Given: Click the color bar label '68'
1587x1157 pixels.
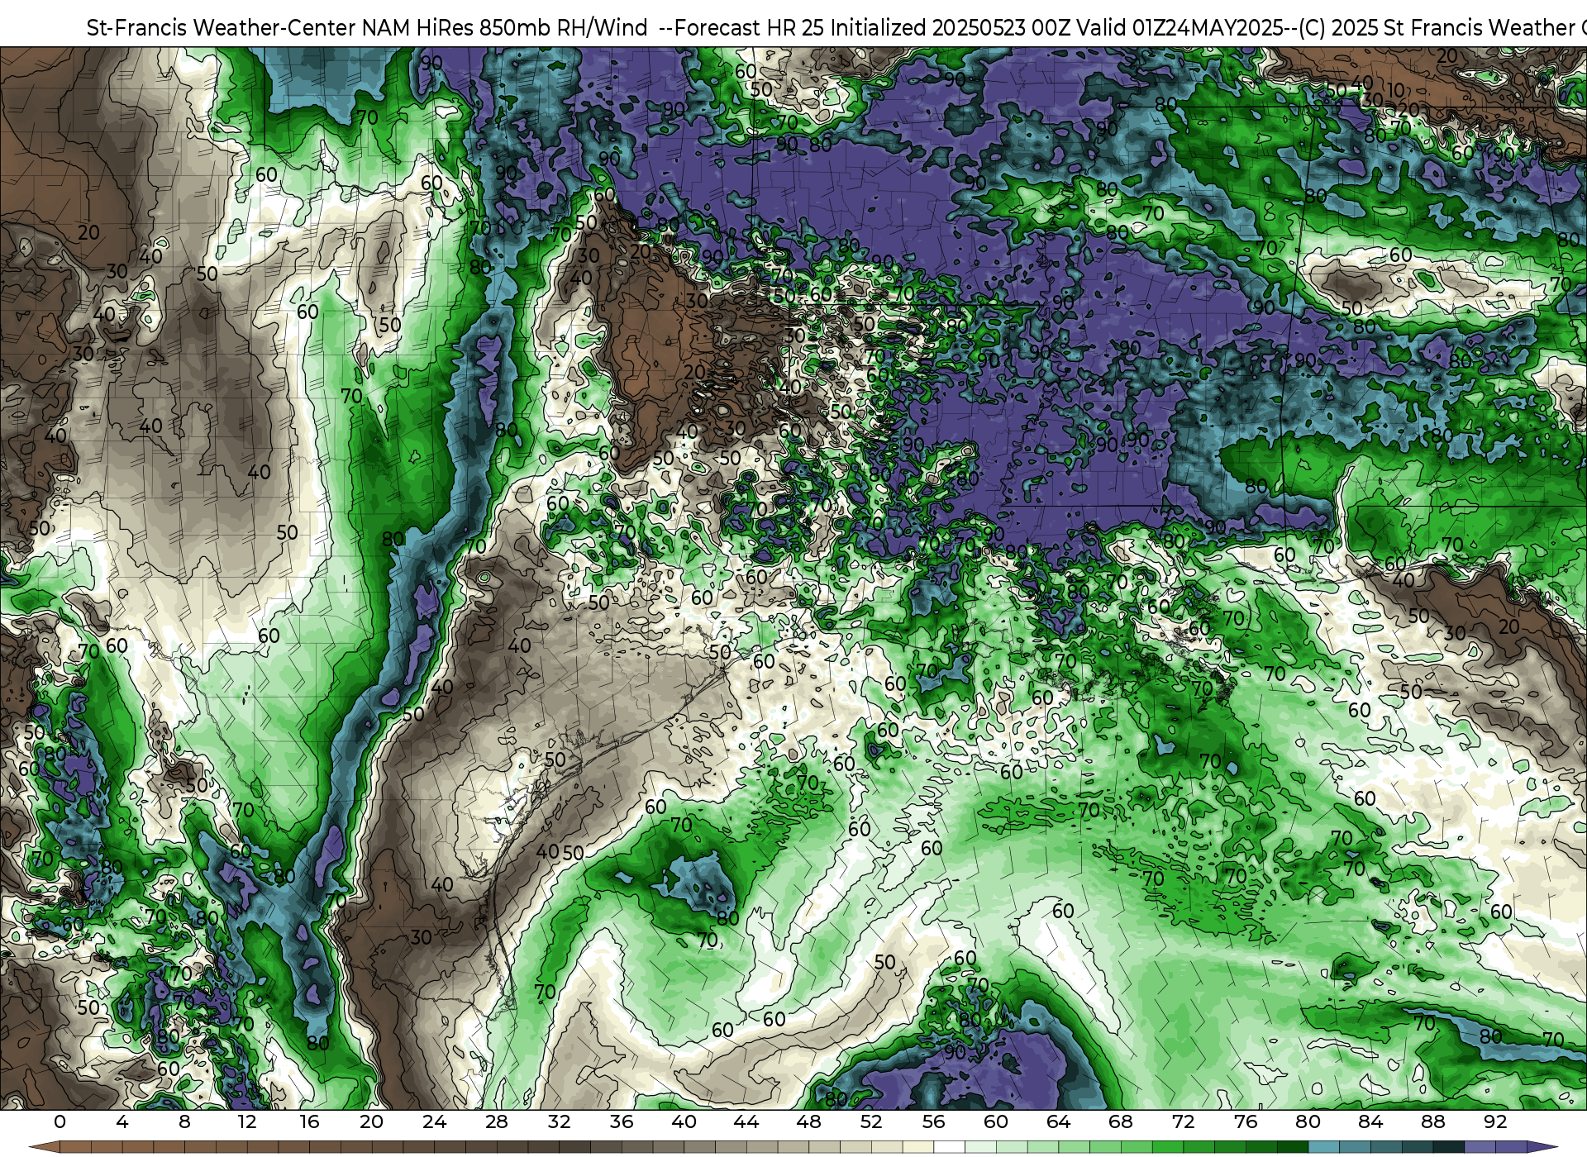Looking at the screenshot, I should tap(1121, 1121).
